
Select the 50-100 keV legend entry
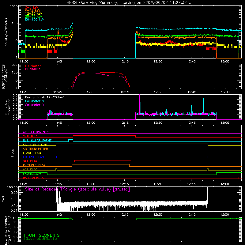35,20
